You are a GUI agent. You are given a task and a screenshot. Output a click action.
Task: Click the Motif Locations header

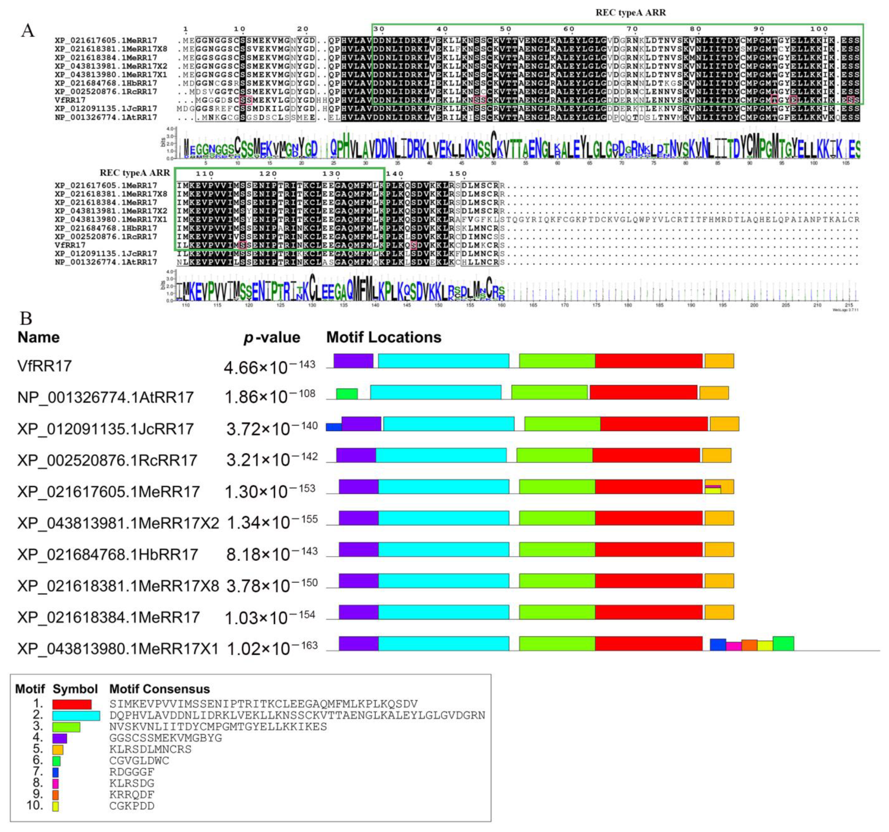click(x=384, y=337)
